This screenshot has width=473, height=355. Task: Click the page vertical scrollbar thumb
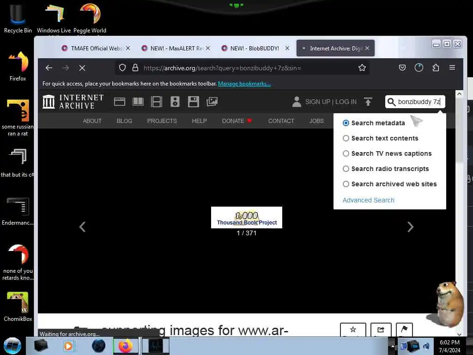(459, 131)
